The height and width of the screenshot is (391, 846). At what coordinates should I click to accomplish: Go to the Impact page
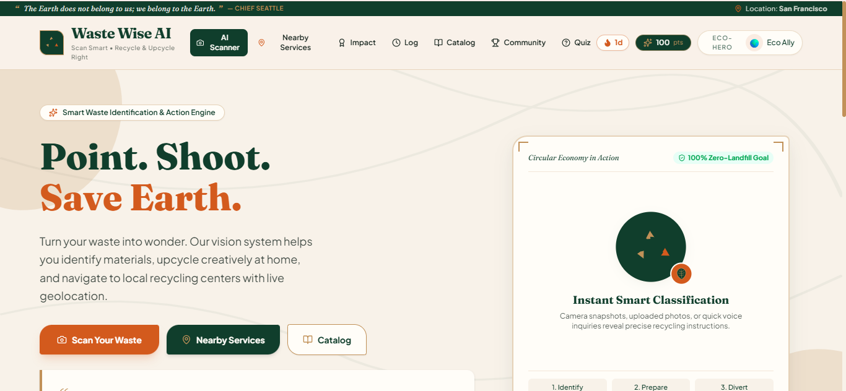pyautogui.click(x=357, y=43)
